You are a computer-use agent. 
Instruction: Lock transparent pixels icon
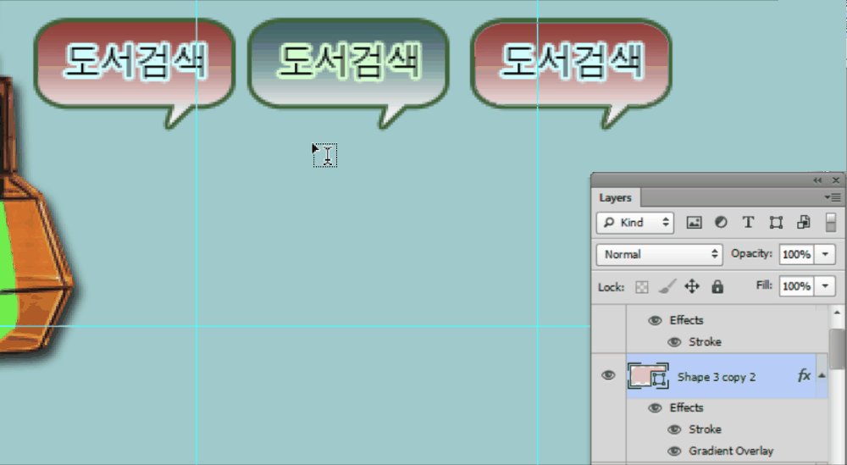tap(642, 287)
